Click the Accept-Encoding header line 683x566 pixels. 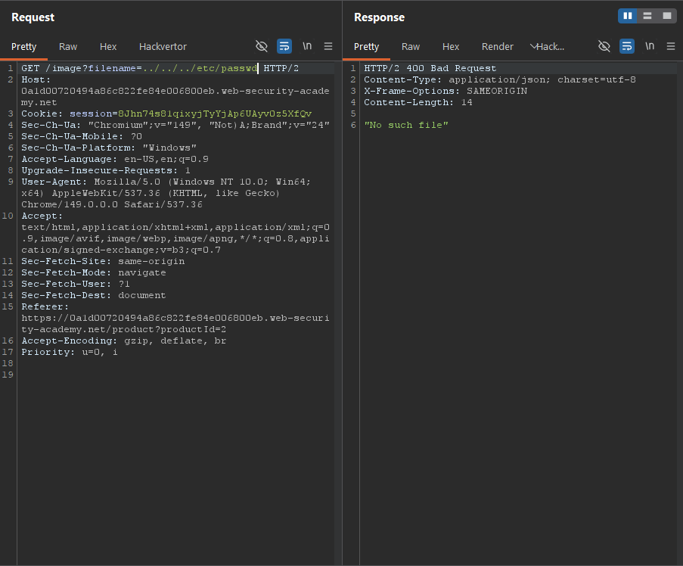coord(124,341)
